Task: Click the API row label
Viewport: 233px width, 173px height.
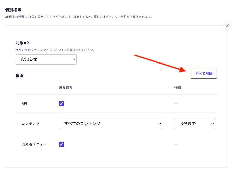Action: (24, 104)
